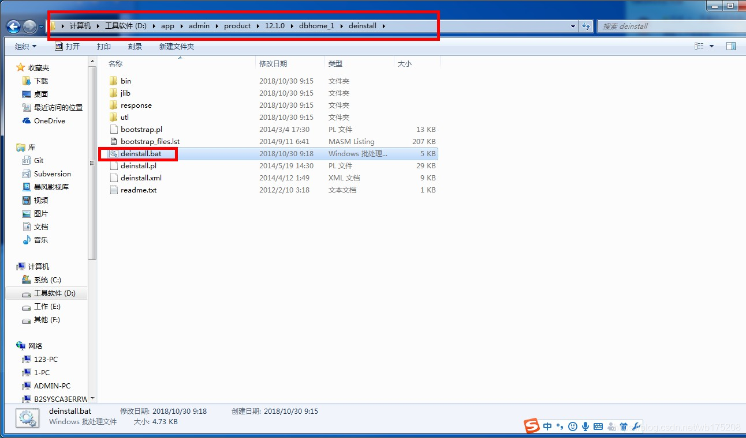This screenshot has width=746, height=438.
Task: Open 计算机 in the navigation pane
Action: 38,266
